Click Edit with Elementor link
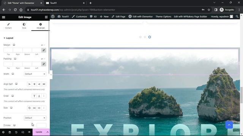 point(140,17)
